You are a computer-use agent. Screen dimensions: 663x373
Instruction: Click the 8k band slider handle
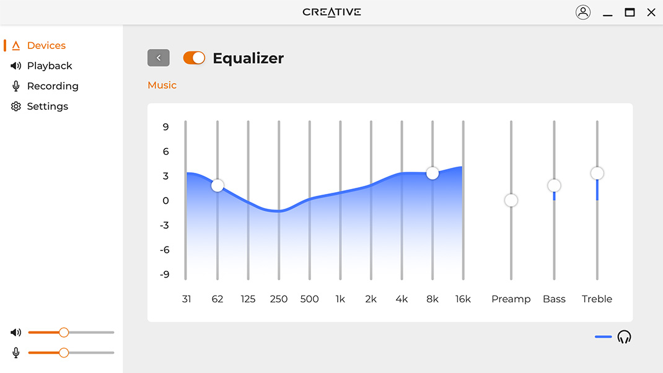(x=432, y=173)
